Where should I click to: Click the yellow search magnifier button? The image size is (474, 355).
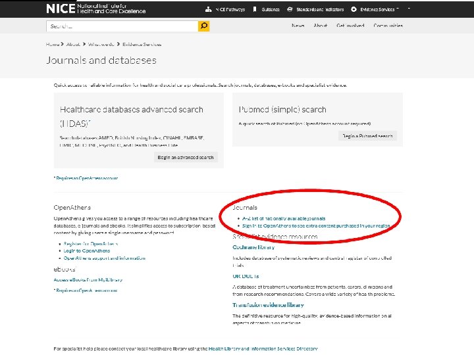coord(204,26)
